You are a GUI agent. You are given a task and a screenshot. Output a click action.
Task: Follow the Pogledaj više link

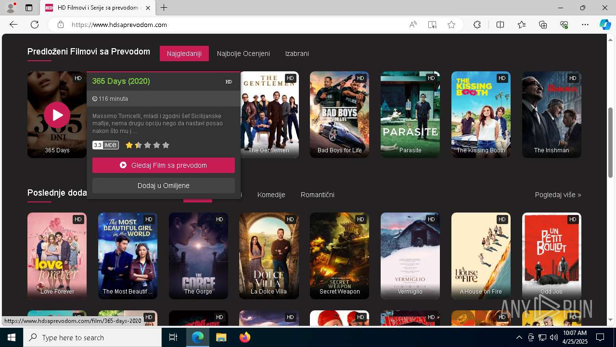(558, 195)
